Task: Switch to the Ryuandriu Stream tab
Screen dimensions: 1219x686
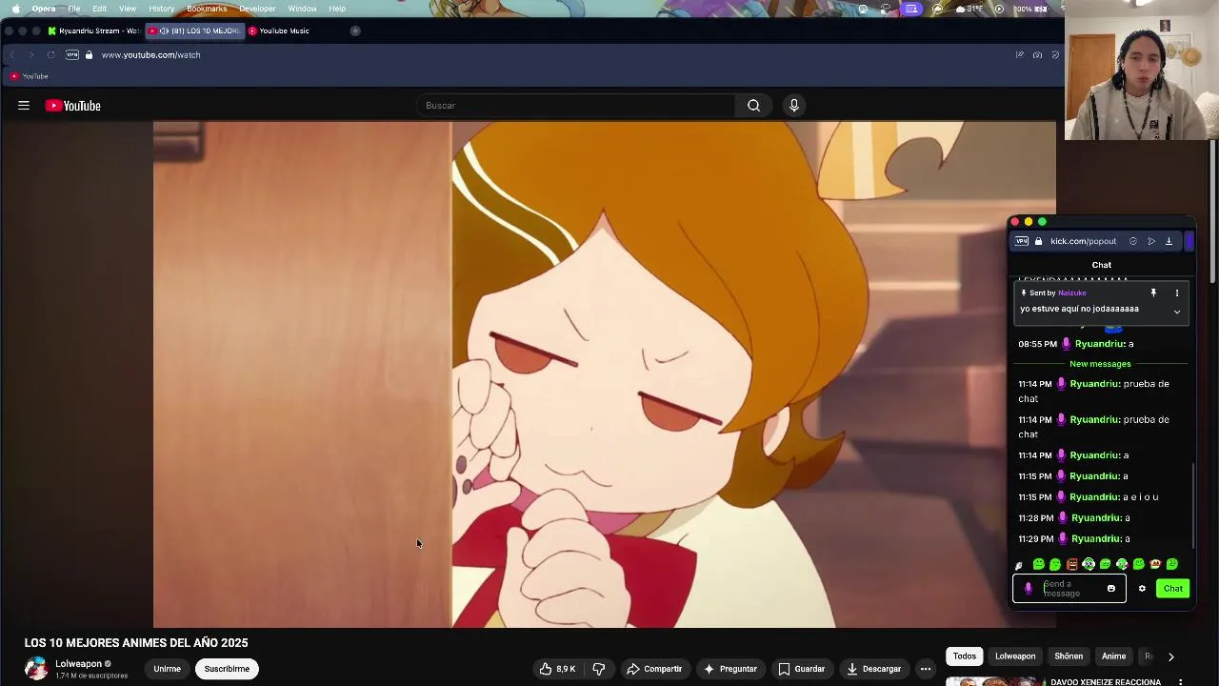Action: (93, 30)
